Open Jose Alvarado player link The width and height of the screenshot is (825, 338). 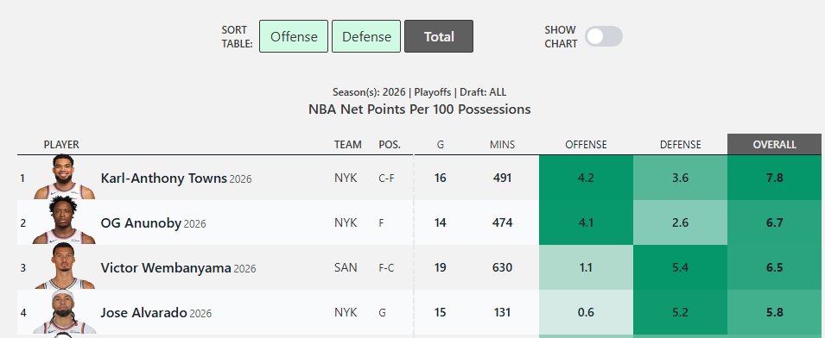click(143, 313)
